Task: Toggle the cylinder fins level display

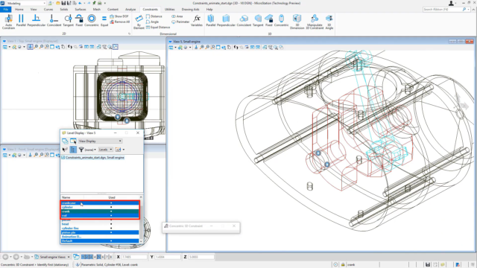Action: tap(100, 229)
